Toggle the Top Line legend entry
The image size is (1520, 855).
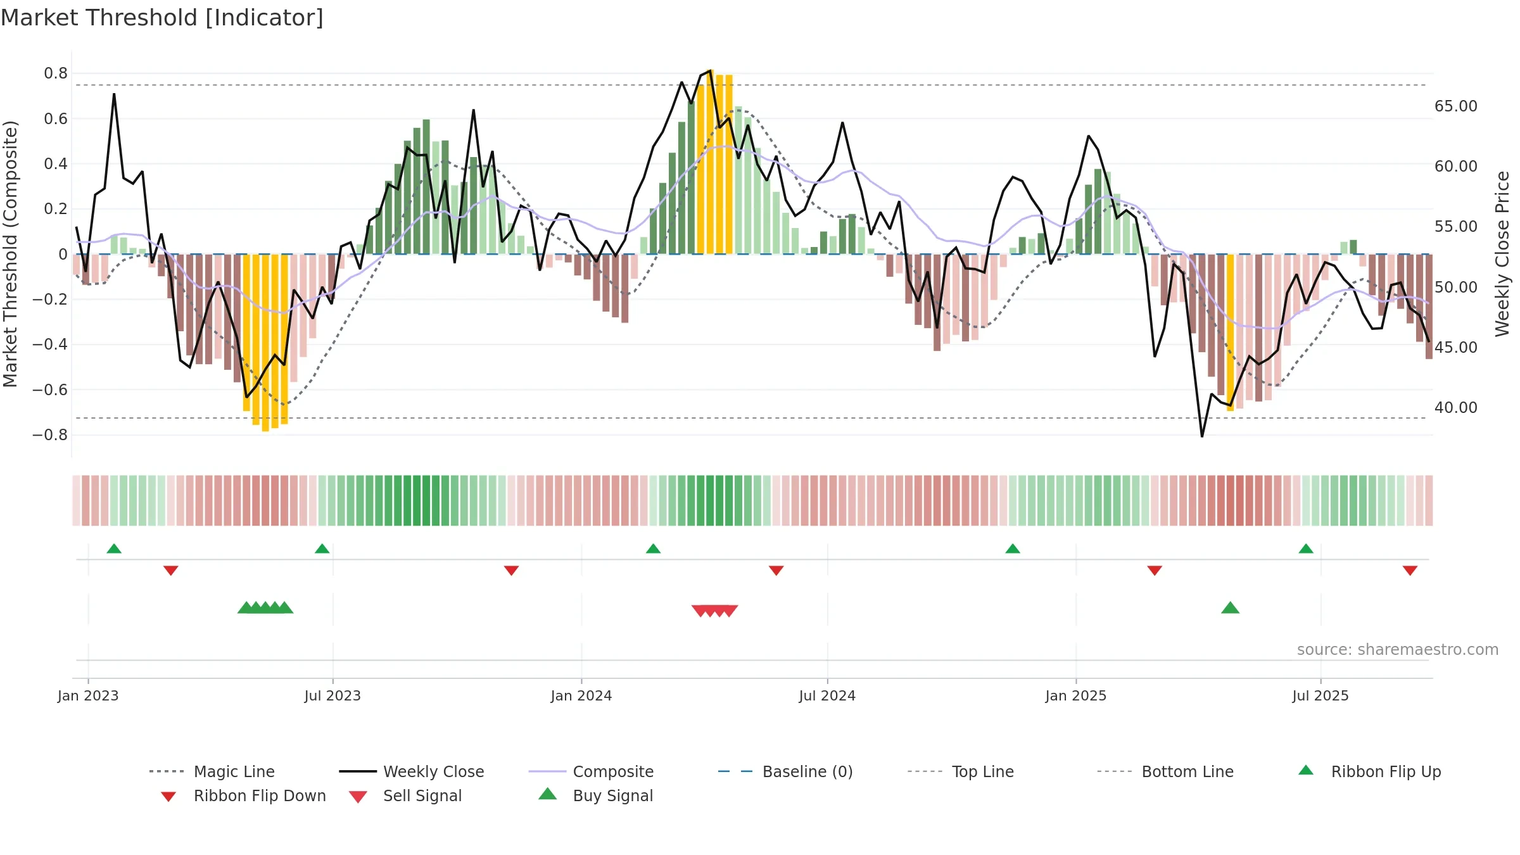961,771
